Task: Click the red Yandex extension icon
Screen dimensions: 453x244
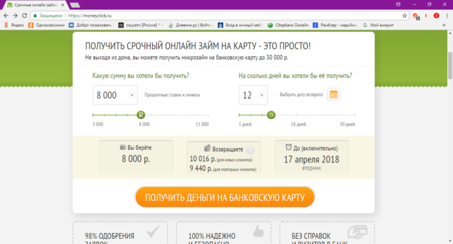Action: (x=436, y=16)
